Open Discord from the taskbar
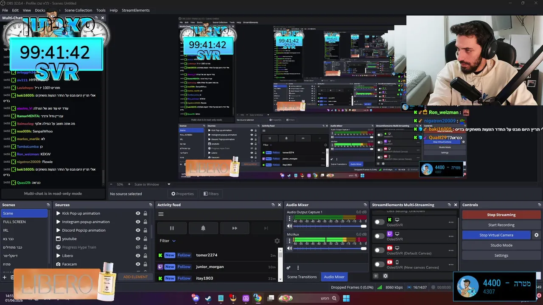 click(196, 298)
